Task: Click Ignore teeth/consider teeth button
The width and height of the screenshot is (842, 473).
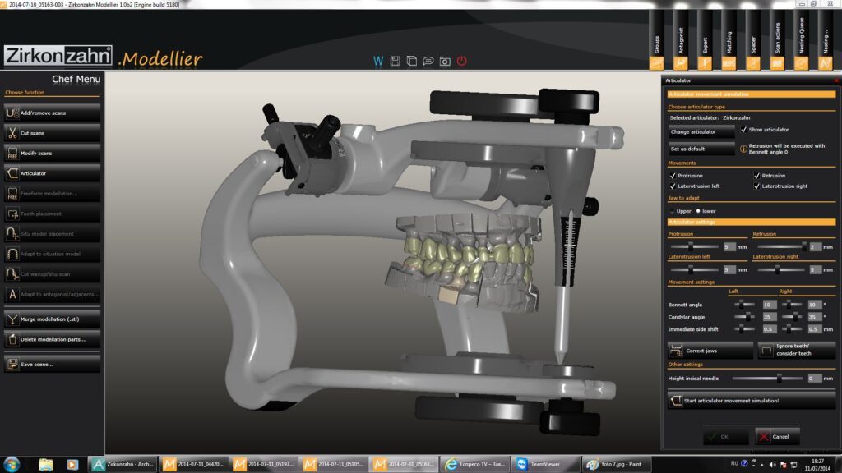Action: 797,350
